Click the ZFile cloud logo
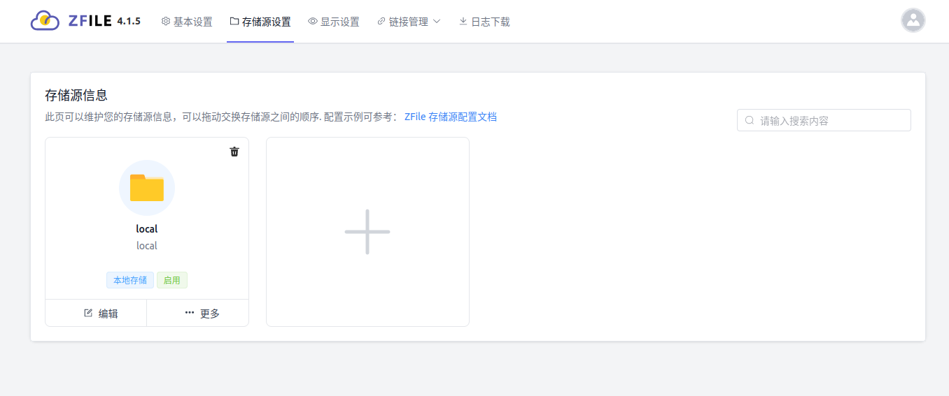This screenshot has height=396, width=949. (x=45, y=21)
